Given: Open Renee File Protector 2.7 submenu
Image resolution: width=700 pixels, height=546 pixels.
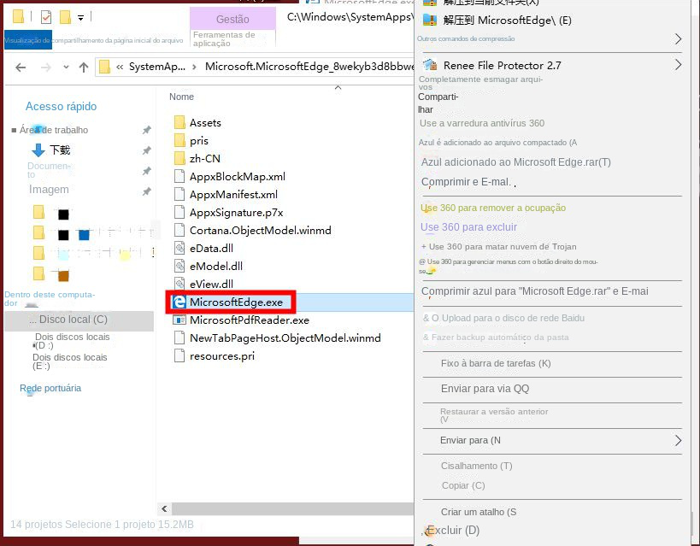Looking at the screenshot, I should [x=550, y=65].
